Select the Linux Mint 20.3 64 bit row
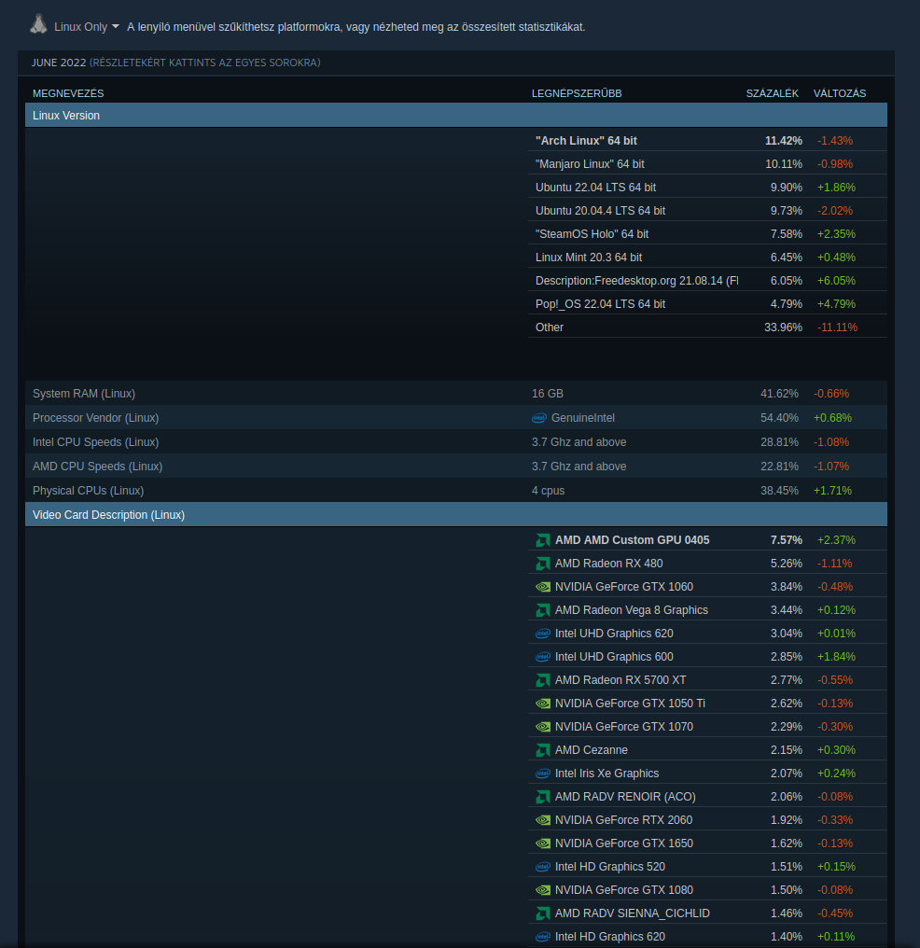Screen dimensions: 920x948 pyautogui.click(x=708, y=257)
